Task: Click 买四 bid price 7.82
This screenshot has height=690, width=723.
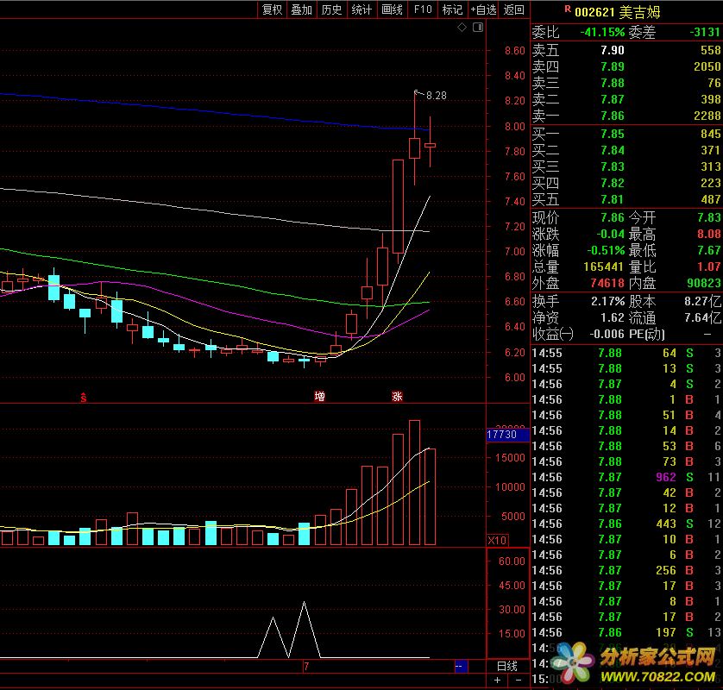Action: pos(613,183)
